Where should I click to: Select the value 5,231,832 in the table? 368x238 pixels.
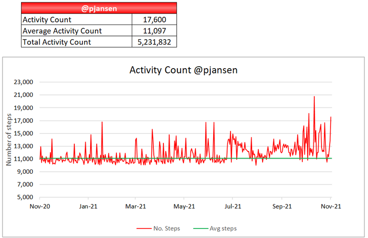coord(154,42)
